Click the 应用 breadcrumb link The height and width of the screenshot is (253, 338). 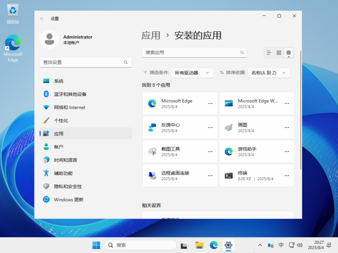151,36
